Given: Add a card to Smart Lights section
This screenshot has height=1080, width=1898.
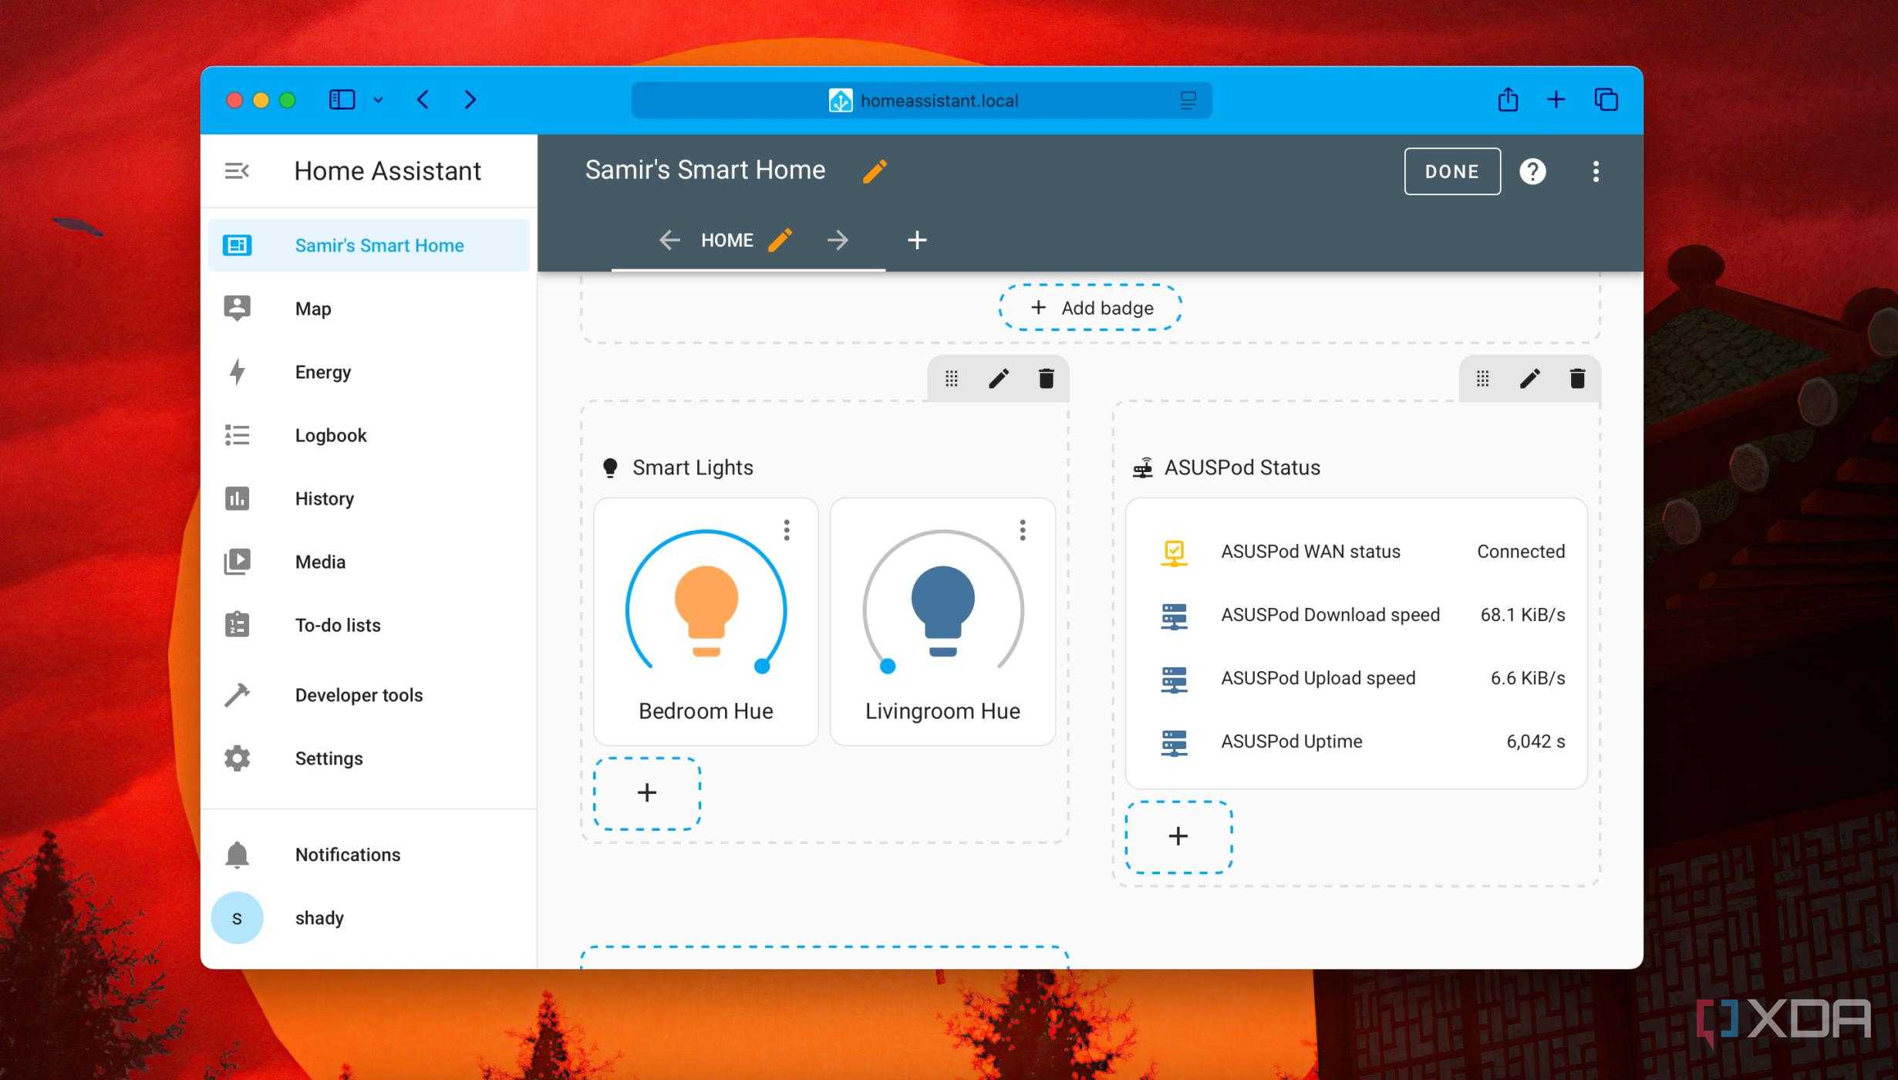Looking at the screenshot, I should pyautogui.click(x=647, y=793).
